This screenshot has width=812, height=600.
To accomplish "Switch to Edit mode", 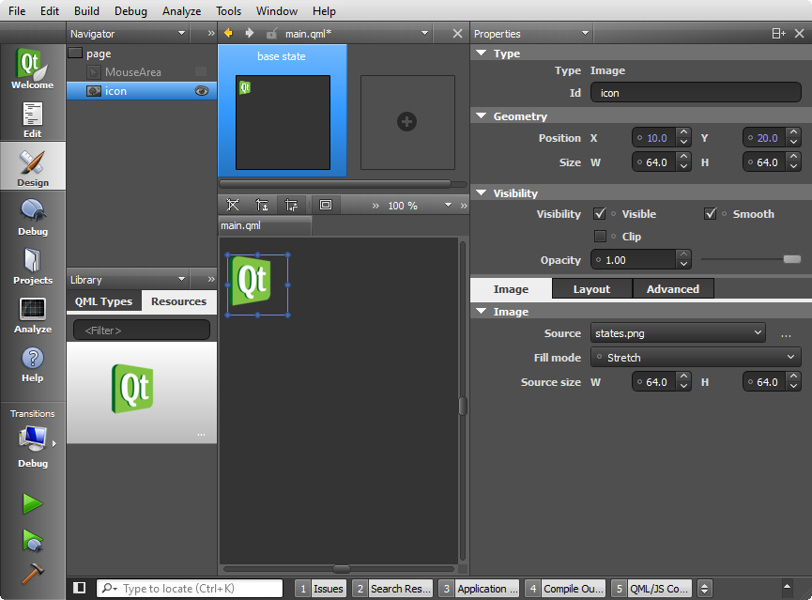I will pyautogui.click(x=32, y=119).
